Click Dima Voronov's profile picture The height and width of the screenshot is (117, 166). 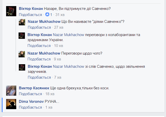tap(11, 104)
